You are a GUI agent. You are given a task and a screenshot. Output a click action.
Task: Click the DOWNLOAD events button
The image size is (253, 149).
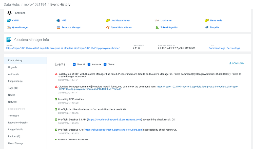[236, 63]
